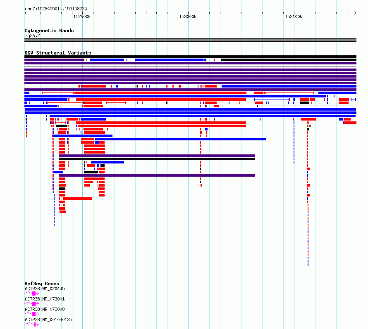368x329 pixels.
Task: Click the left arrowhead of the ruler
Action: click(x=26, y=13)
